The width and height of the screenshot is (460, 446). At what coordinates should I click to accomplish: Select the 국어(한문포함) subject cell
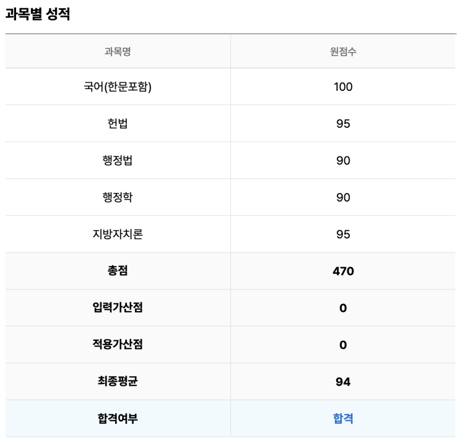(x=118, y=87)
